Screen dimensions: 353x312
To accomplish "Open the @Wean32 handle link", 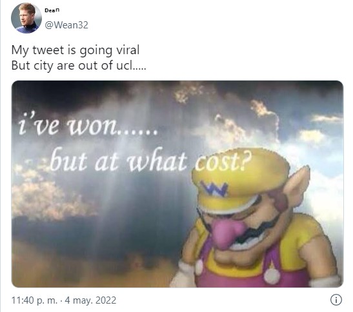I will point(66,24).
